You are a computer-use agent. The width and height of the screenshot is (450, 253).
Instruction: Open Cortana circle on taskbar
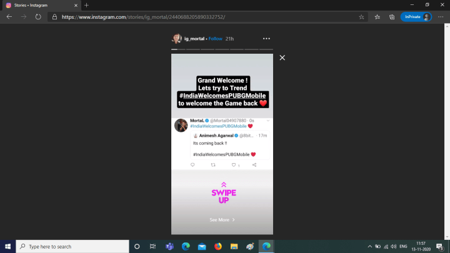click(x=137, y=246)
